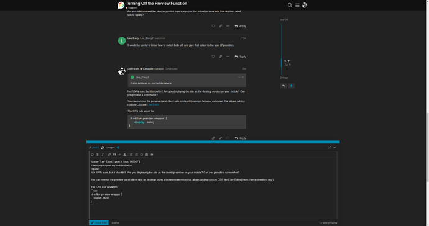Reply to the 'blue suggested topics popup' post
The width and height of the screenshot is (429, 226).
240,26
